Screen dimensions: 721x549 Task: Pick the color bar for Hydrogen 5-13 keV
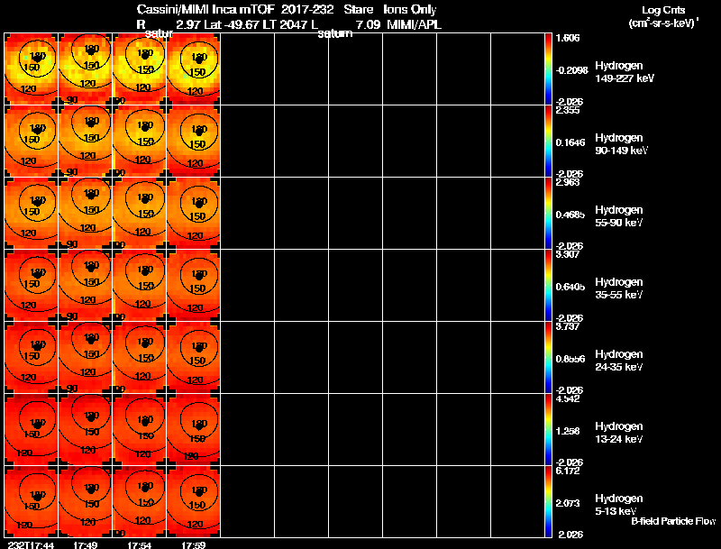(x=548, y=501)
